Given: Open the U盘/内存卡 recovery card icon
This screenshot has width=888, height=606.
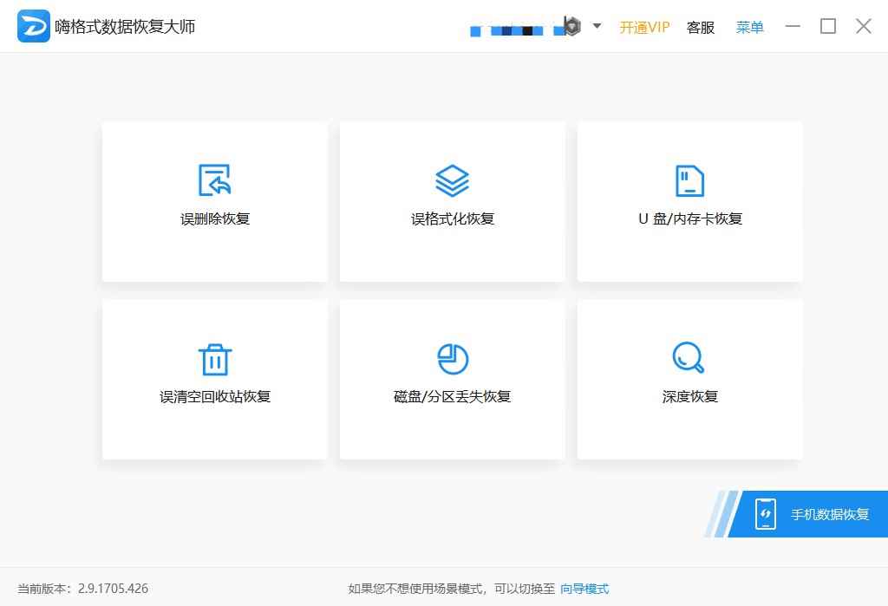Looking at the screenshot, I should tap(689, 180).
